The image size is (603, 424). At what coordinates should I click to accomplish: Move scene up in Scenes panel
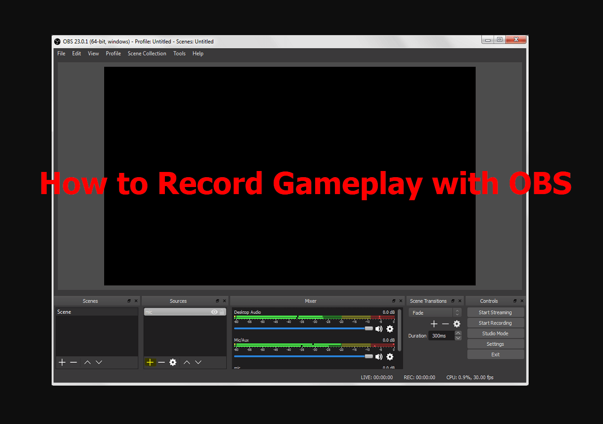coord(88,362)
